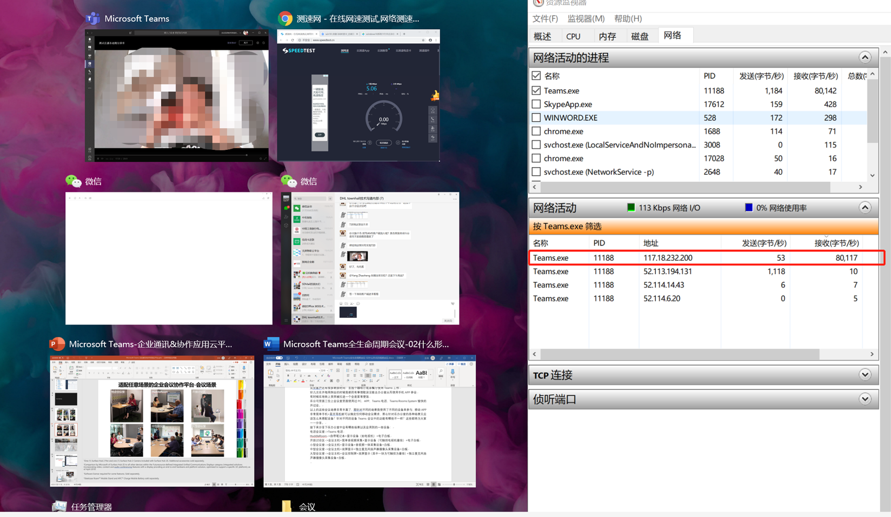Select the WINWORD.EXE process row name

[x=570, y=117]
